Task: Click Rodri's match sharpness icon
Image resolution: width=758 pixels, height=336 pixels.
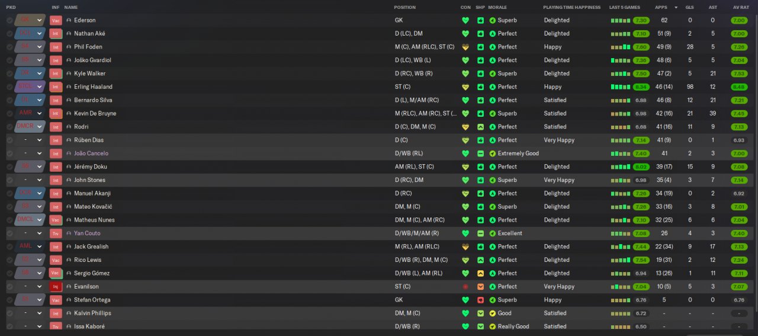Action: click(480, 127)
